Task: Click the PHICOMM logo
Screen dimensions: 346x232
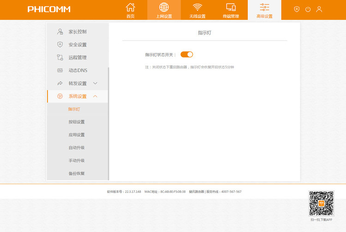Action: [x=49, y=9]
